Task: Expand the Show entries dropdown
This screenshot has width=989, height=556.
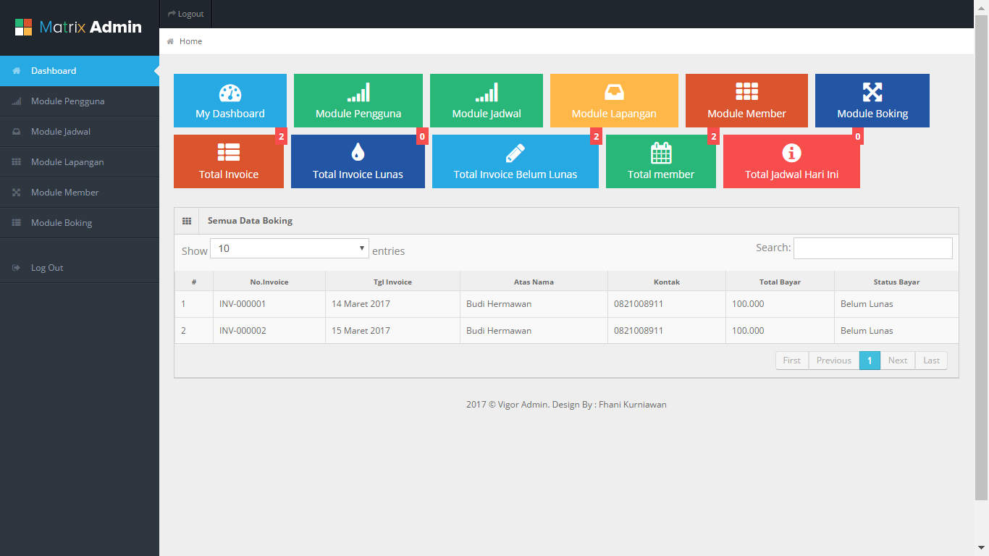Action: [x=289, y=248]
